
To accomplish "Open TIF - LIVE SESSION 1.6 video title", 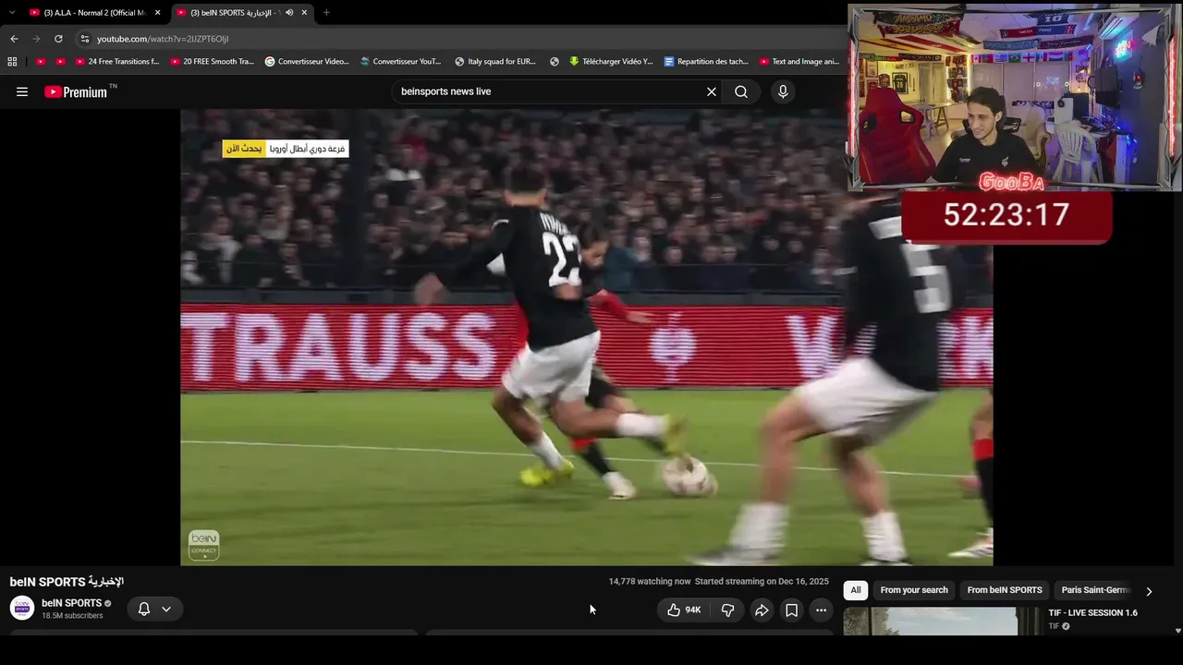I will click(1092, 612).
